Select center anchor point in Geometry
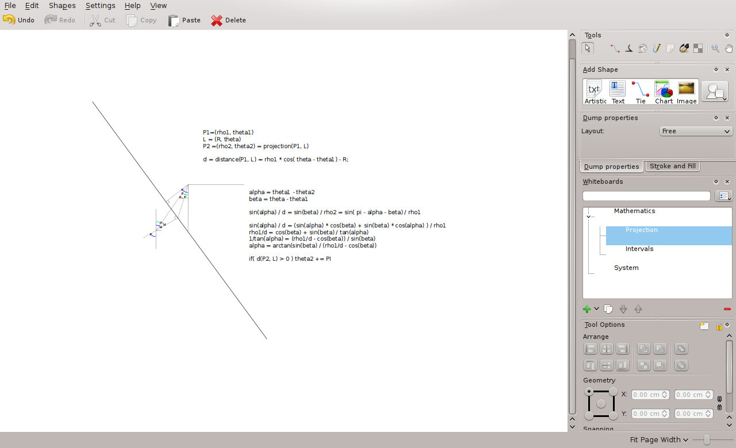The width and height of the screenshot is (736, 448). pos(601,404)
